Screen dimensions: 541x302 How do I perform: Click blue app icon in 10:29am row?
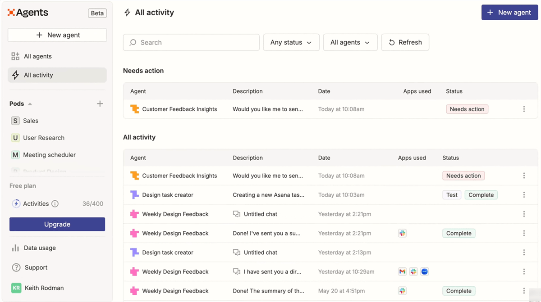coord(424,272)
